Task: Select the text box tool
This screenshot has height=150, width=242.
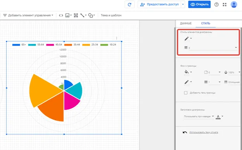Action: (x=76, y=15)
